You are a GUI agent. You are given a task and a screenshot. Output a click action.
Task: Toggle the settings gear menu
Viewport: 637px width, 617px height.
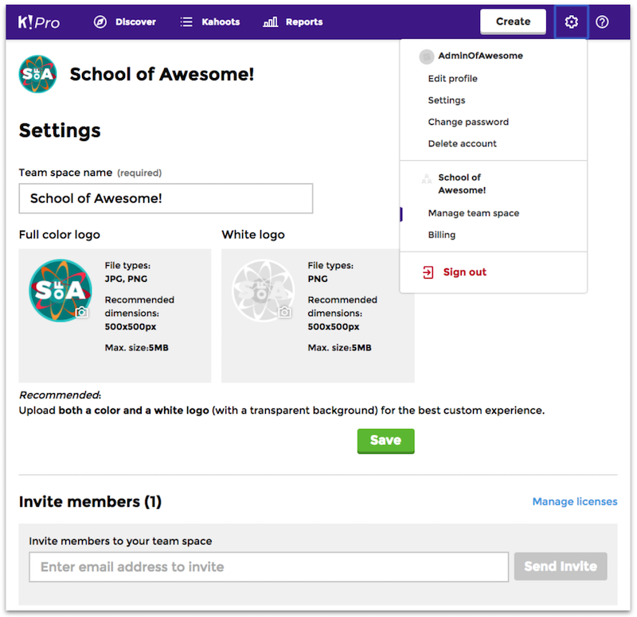[571, 22]
